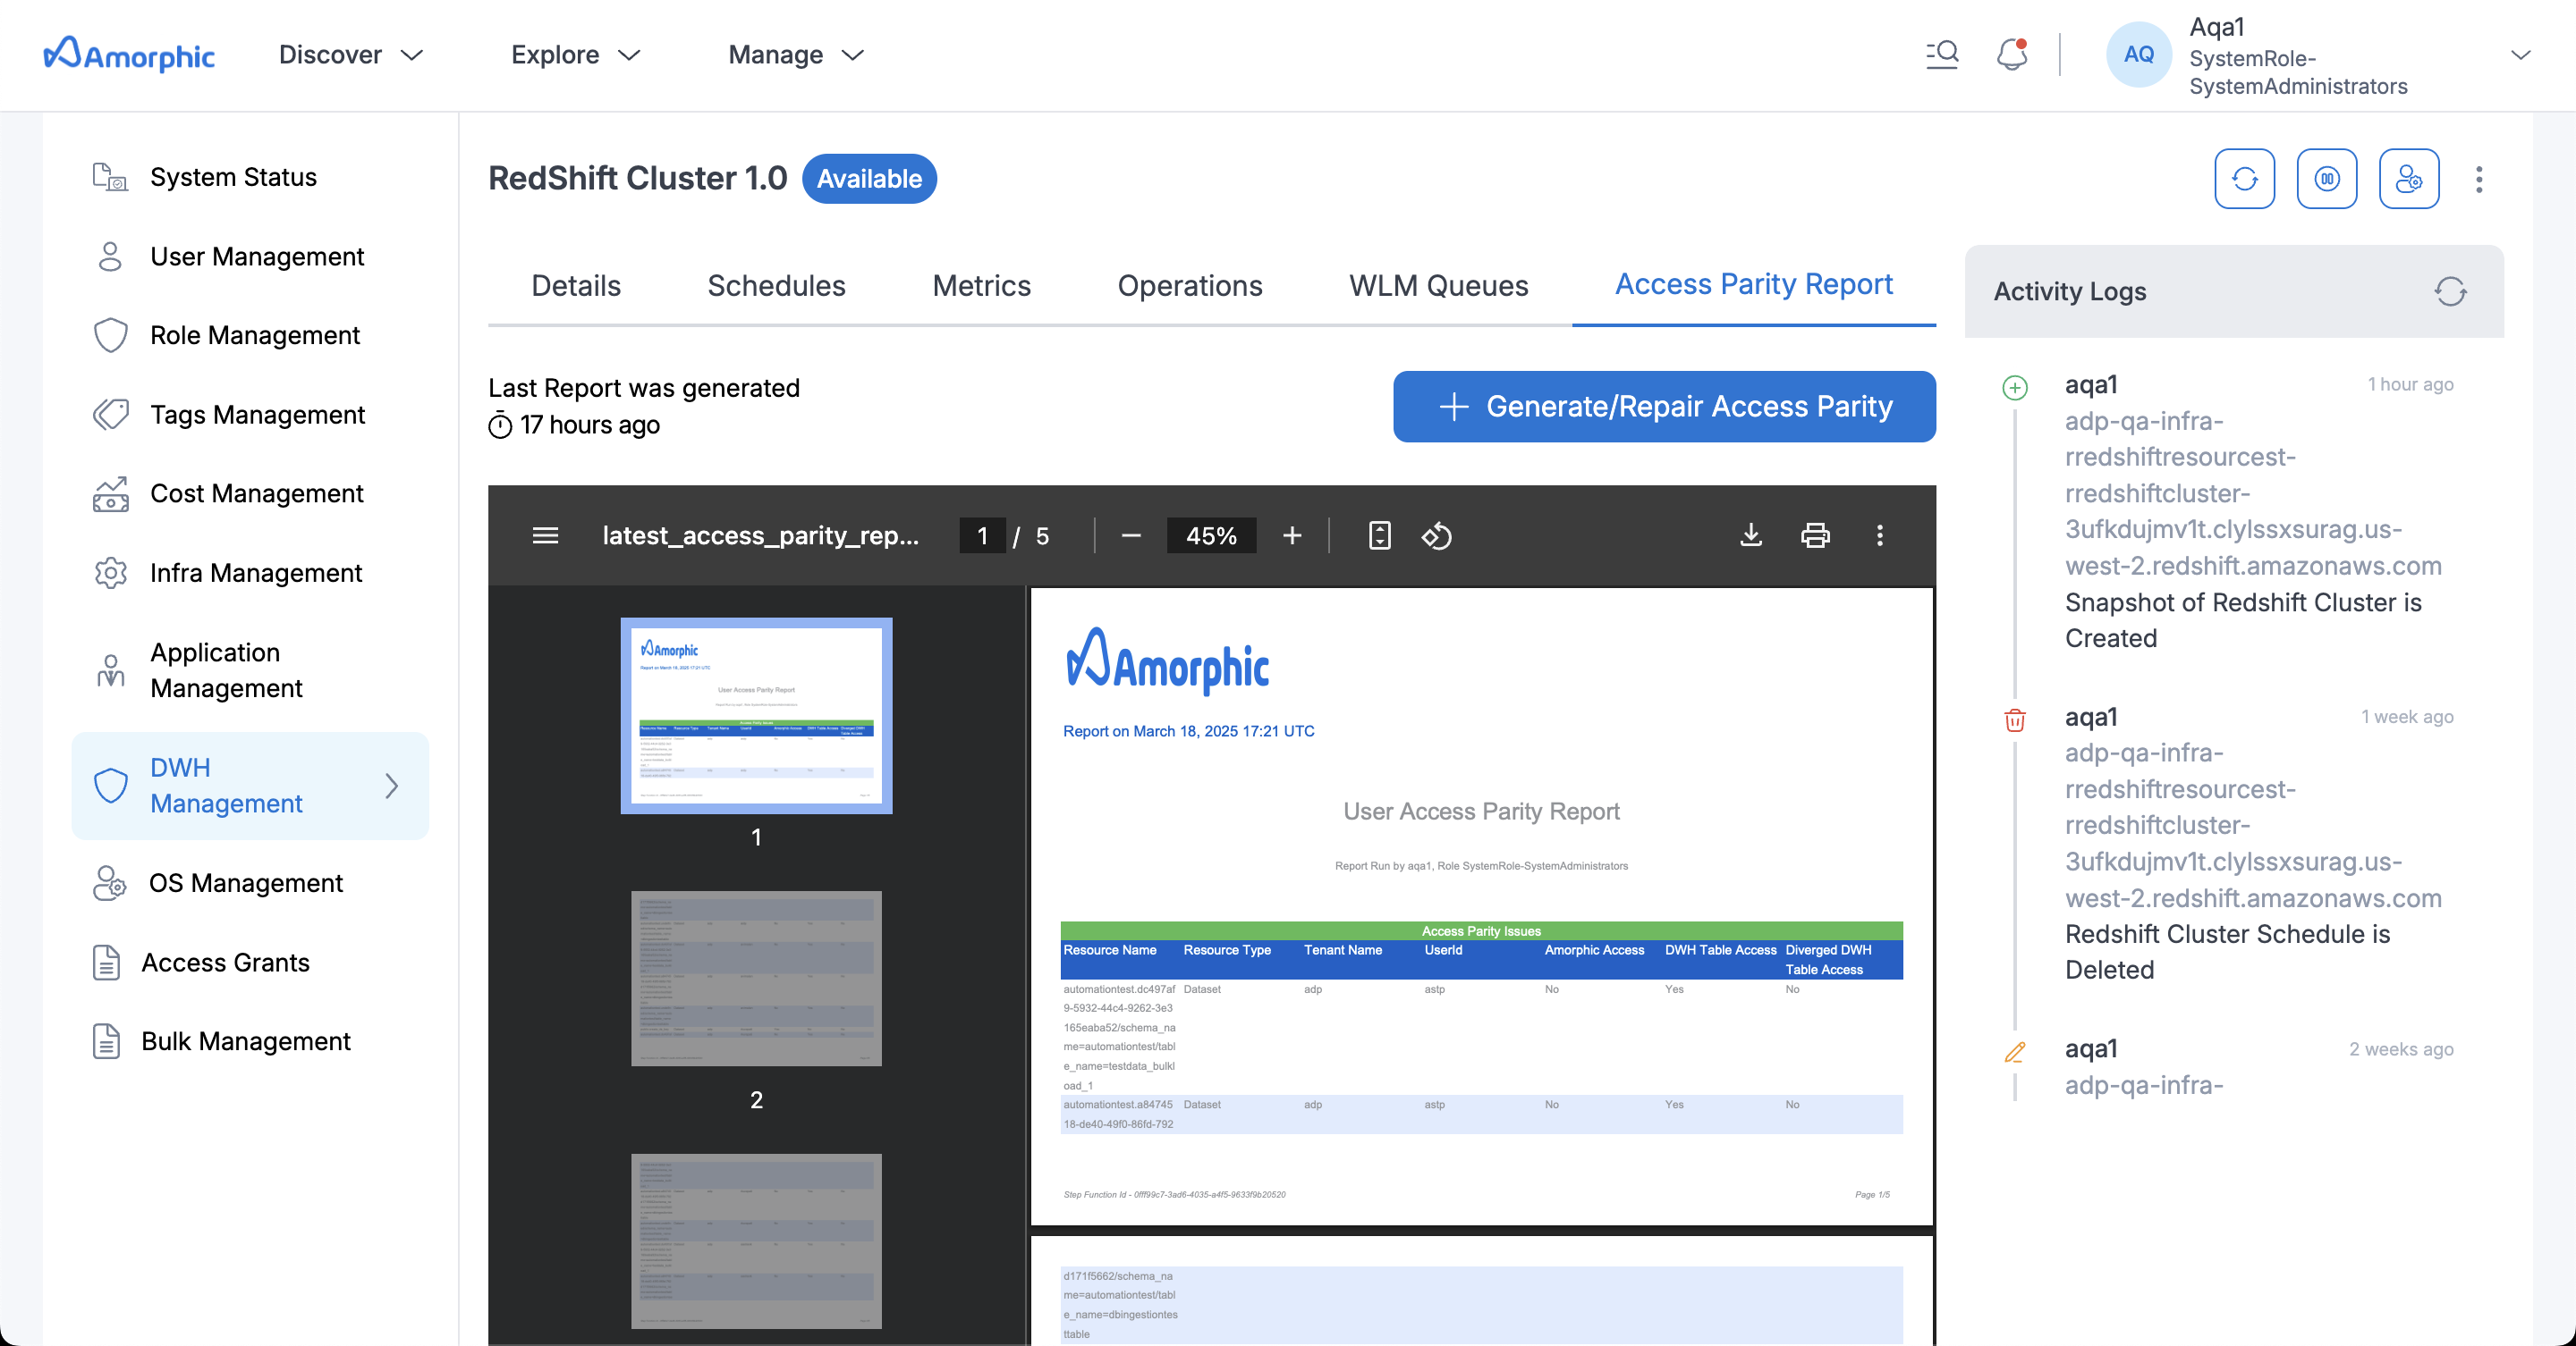Switch to the Schedules tab
Image resolution: width=2576 pixels, height=1346 pixels.
776,286
